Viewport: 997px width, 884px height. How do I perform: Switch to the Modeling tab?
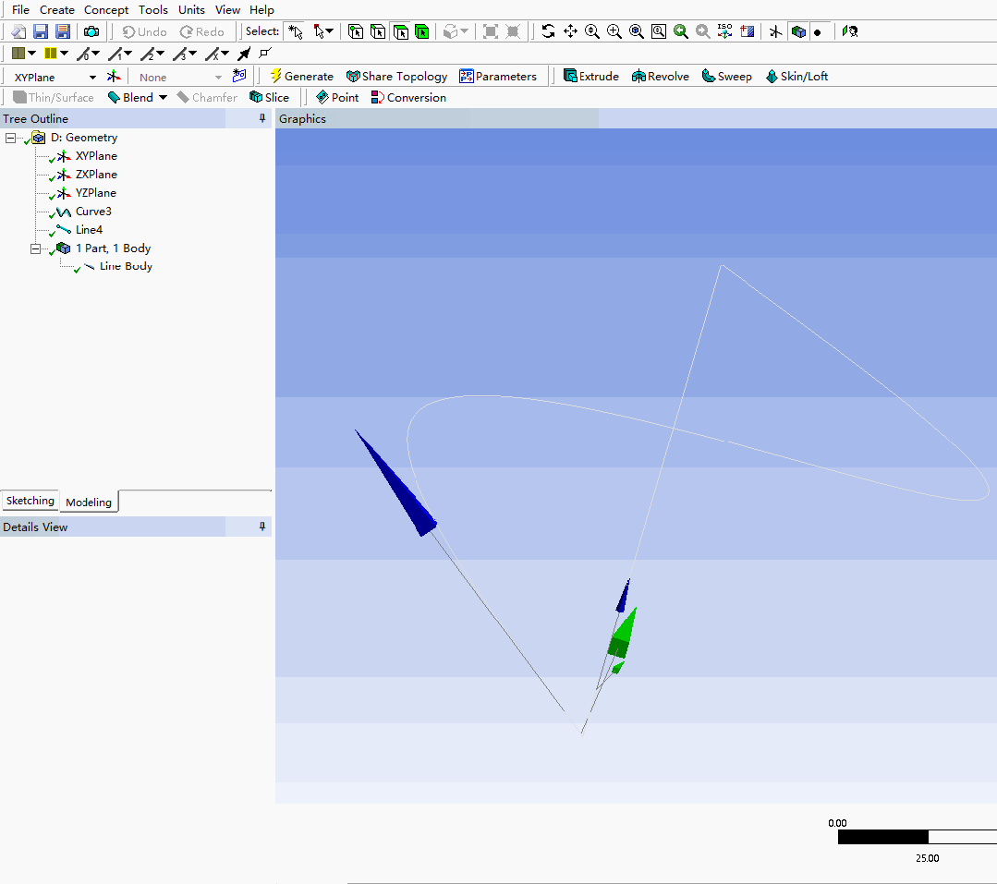89,503
